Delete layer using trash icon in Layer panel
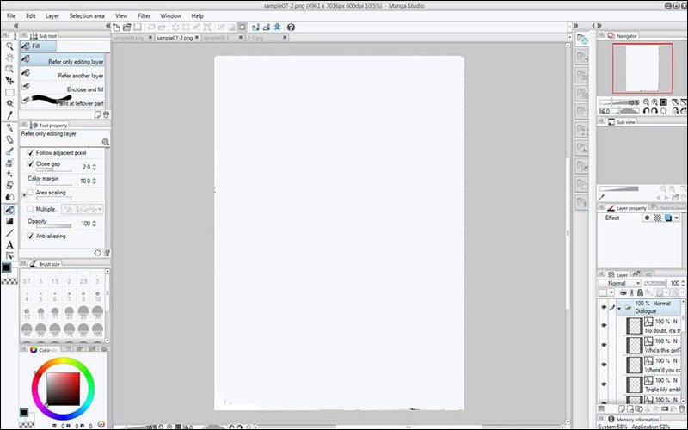This screenshot has height=430, width=688. tap(681, 409)
